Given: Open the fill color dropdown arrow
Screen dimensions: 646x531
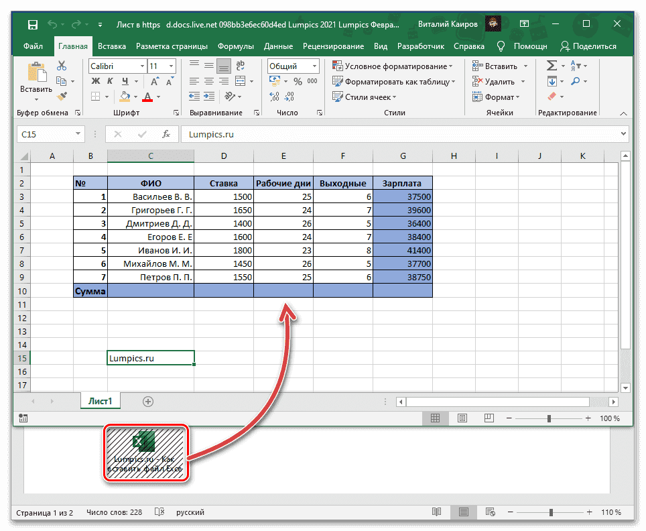Looking at the screenshot, I should coord(135,97).
